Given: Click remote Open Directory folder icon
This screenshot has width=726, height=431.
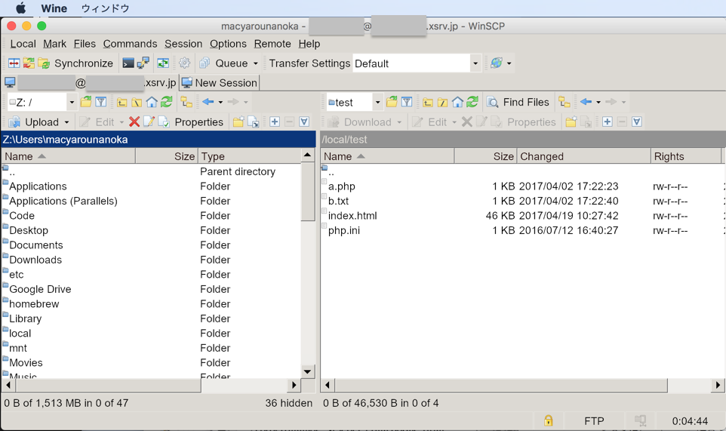Looking at the screenshot, I should [x=392, y=102].
